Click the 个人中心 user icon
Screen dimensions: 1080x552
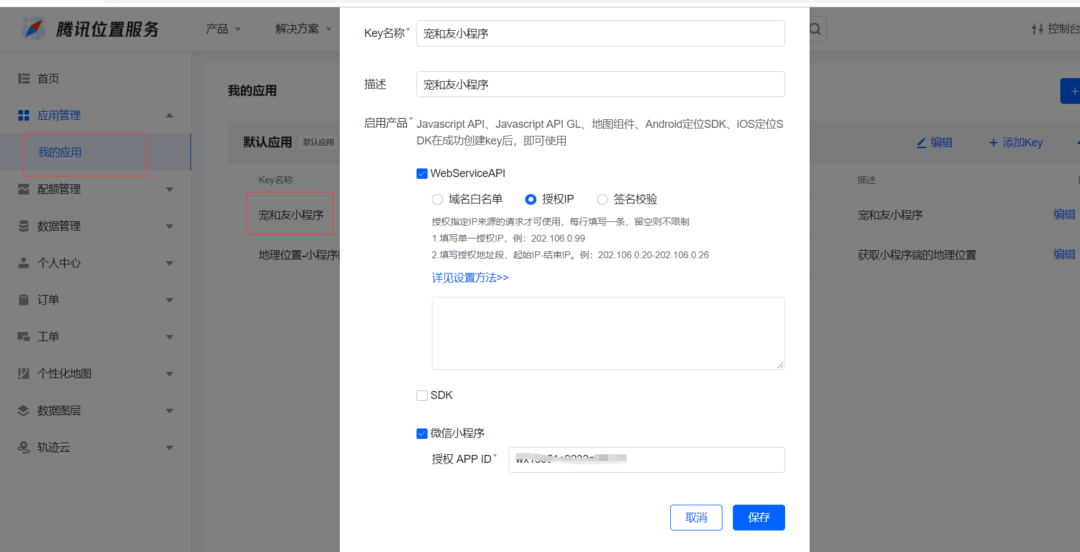pyautogui.click(x=24, y=263)
